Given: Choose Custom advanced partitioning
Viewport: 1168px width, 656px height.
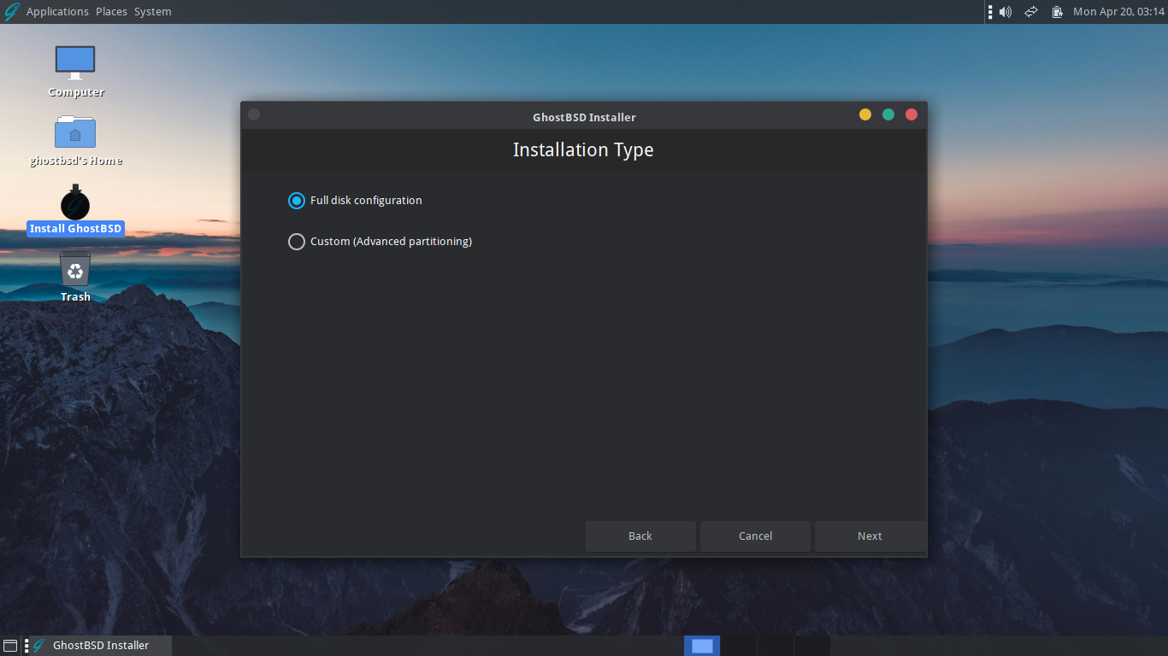Looking at the screenshot, I should [296, 242].
